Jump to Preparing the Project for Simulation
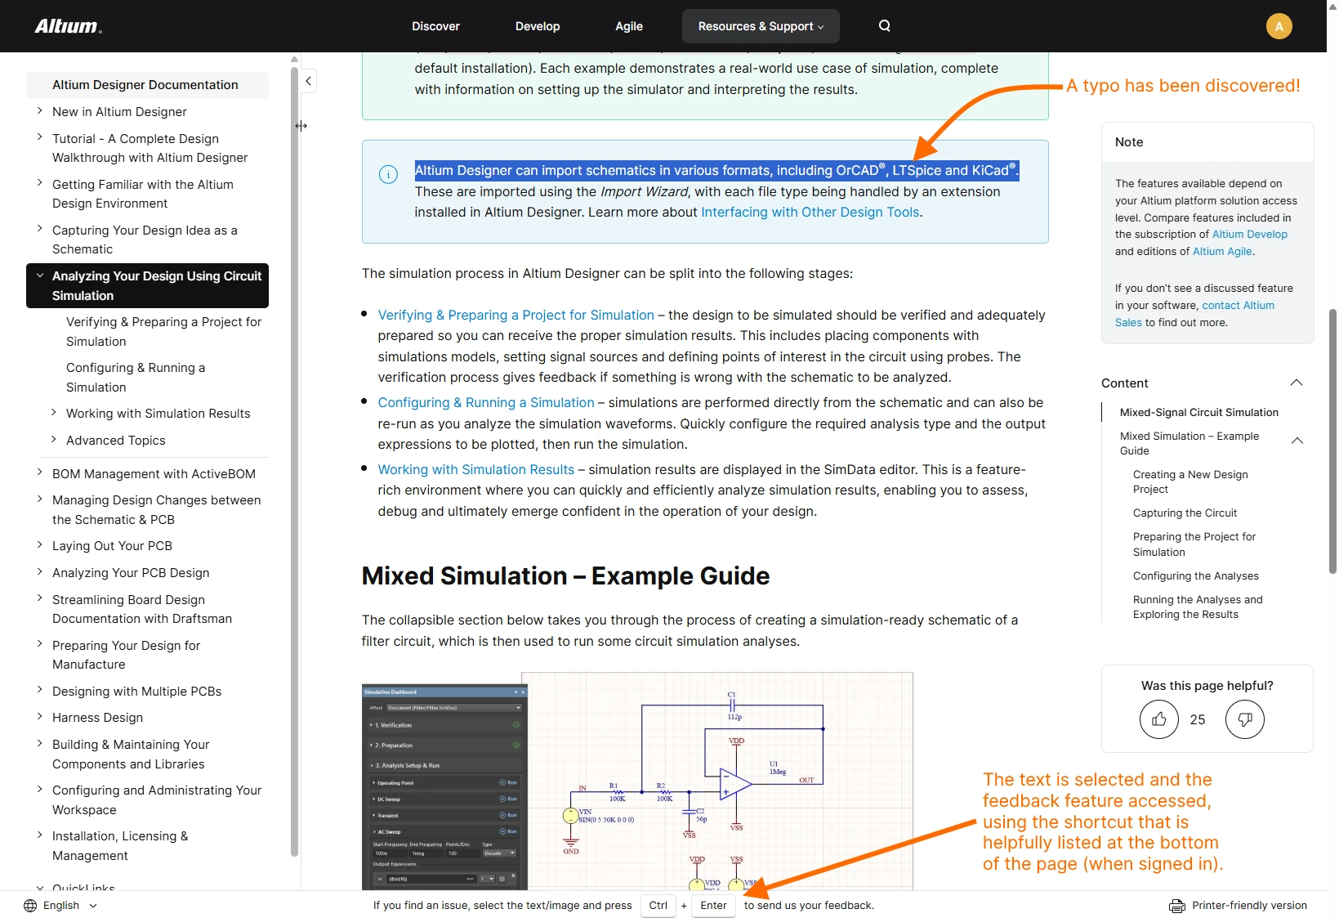This screenshot has width=1339, height=918. point(1194,544)
